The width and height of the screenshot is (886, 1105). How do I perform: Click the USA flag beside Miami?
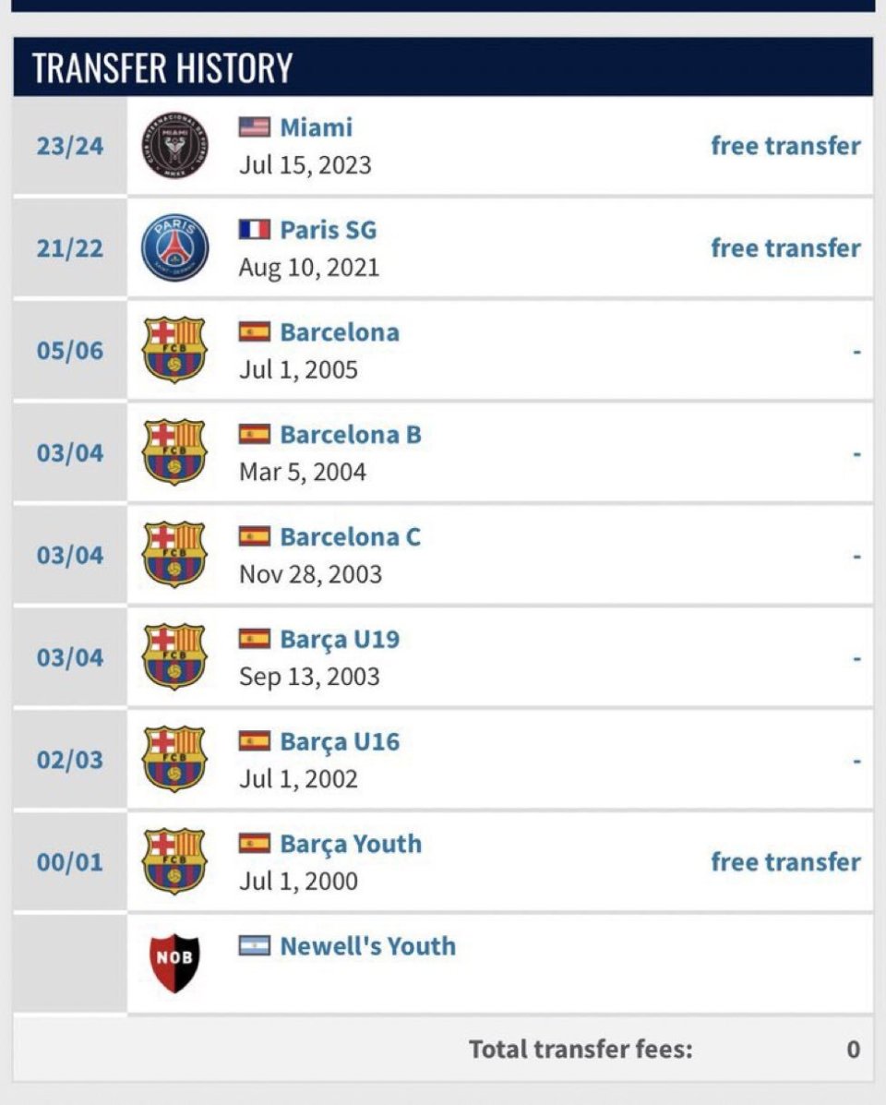(x=255, y=127)
